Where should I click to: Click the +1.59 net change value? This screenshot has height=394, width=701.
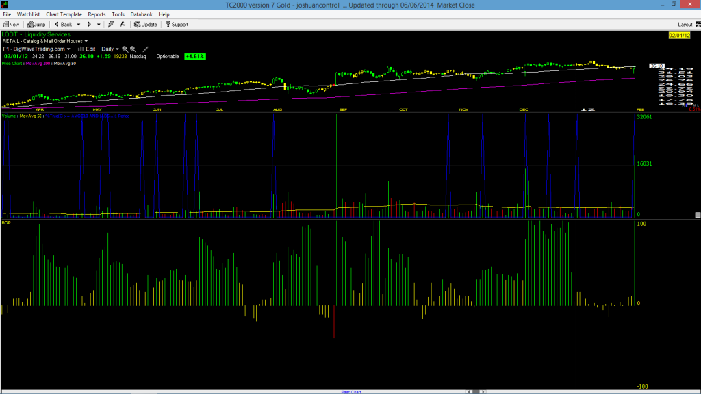coord(103,56)
